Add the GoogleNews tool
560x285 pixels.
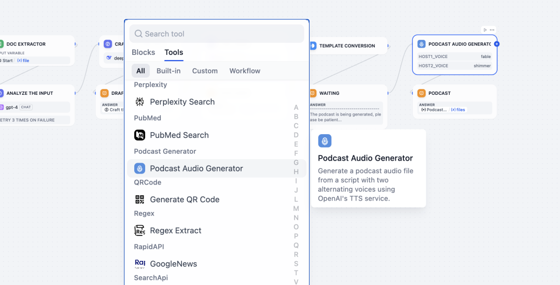[x=216, y=264]
